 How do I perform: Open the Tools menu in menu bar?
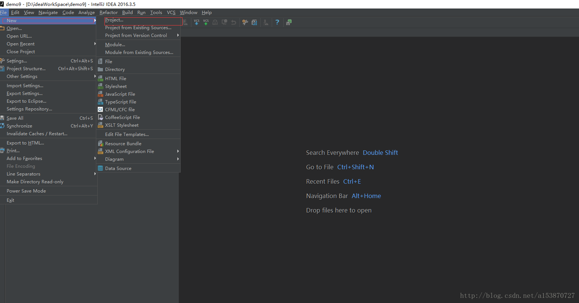(156, 13)
